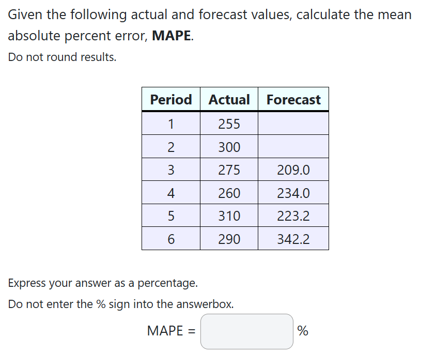Select the Period column header
Image resolution: width=436 pixels, height=353 pixels.
[170, 99]
